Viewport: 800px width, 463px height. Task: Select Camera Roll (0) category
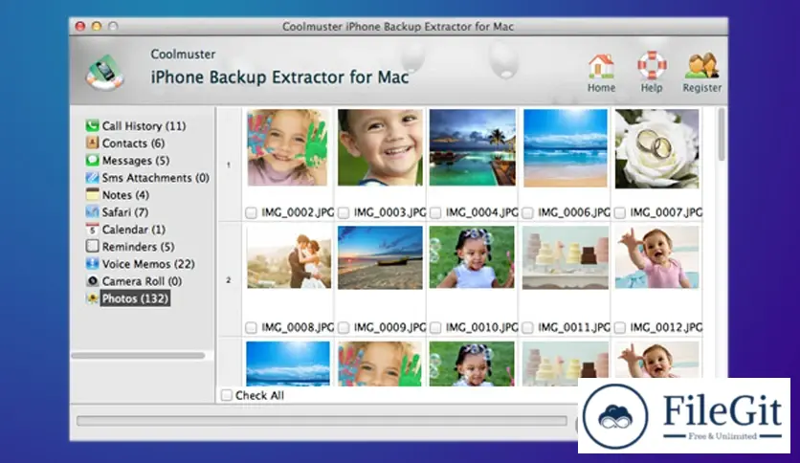tap(142, 281)
